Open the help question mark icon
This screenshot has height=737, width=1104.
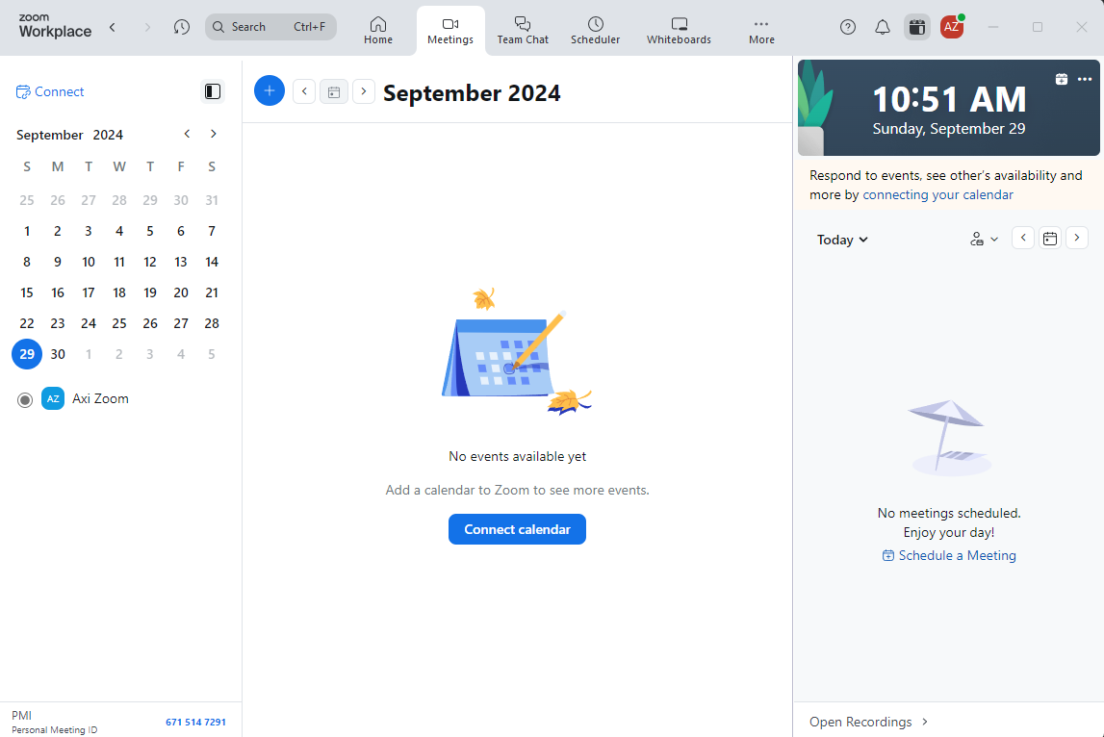848,27
